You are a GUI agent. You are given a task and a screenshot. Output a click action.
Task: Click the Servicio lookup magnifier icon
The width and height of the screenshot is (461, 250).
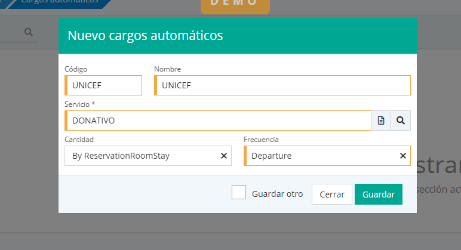point(401,121)
